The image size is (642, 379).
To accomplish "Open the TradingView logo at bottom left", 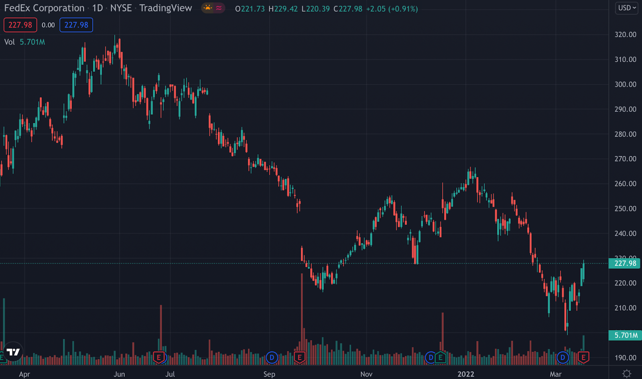I will coord(13,352).
